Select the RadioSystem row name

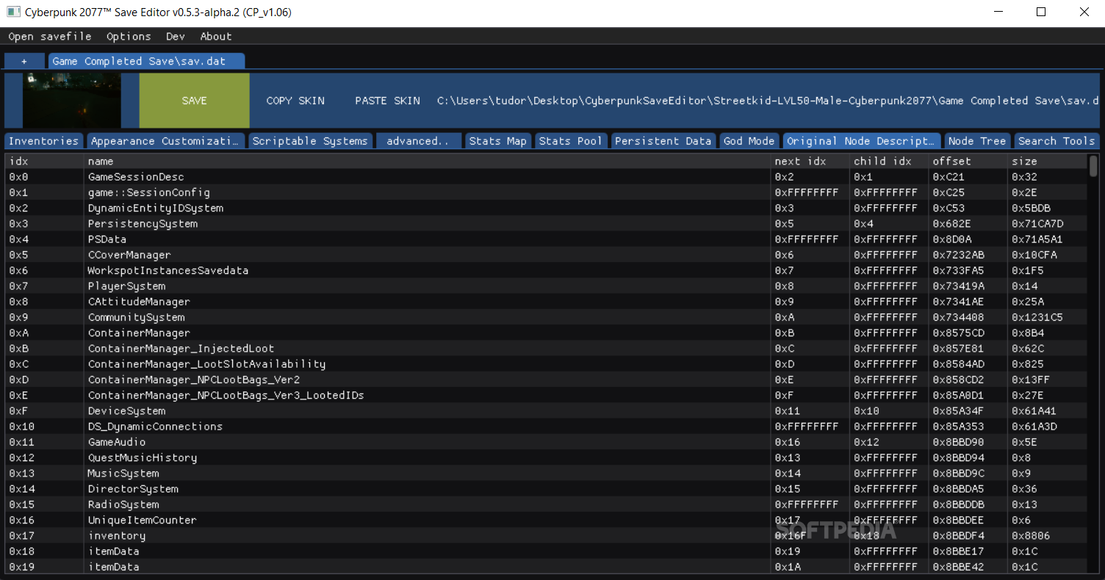coord(123,504)
